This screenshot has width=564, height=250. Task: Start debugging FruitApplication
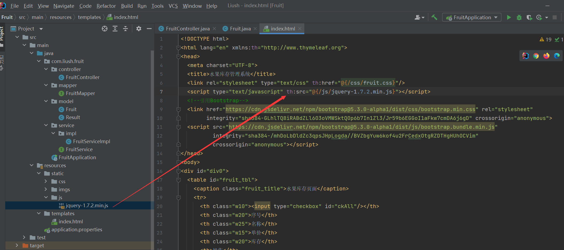point(519,17)
